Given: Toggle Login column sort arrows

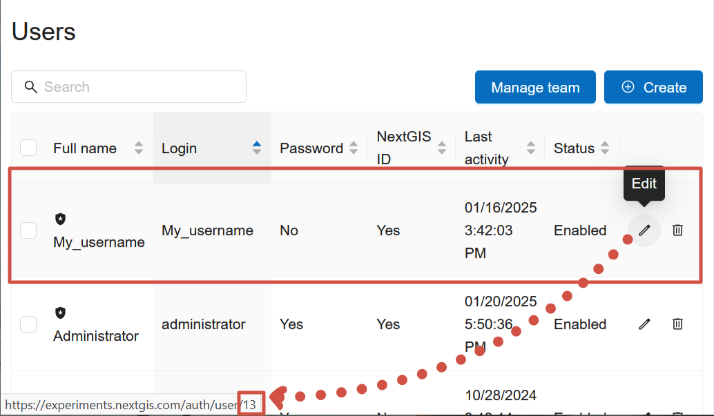Looking at the screenshot, I should (x=257, y=148).
